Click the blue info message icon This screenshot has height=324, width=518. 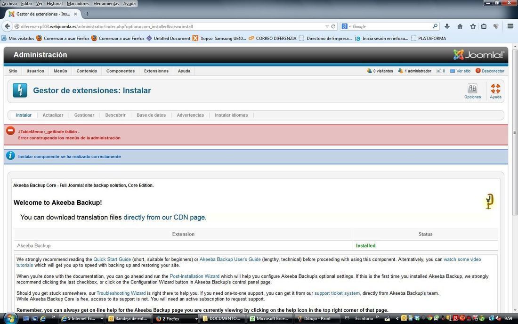tap(10, 155)
